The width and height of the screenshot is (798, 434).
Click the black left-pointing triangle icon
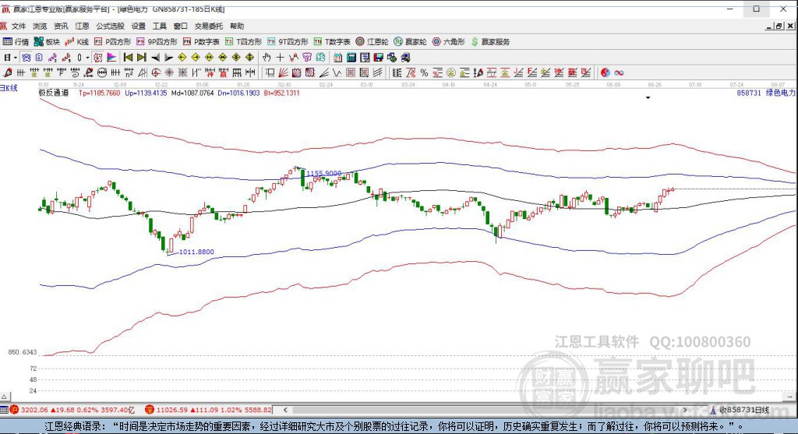[155, 58]
